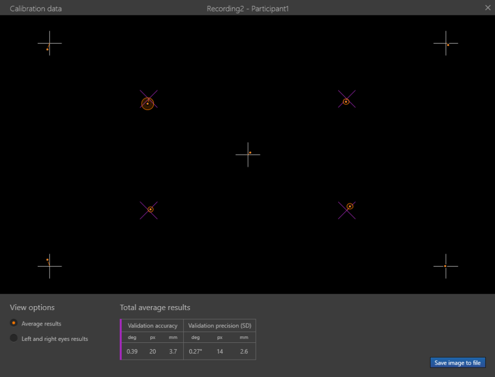The image size is (495, 377).
Task: Close the Calibration data window
Action: (488, 8)
